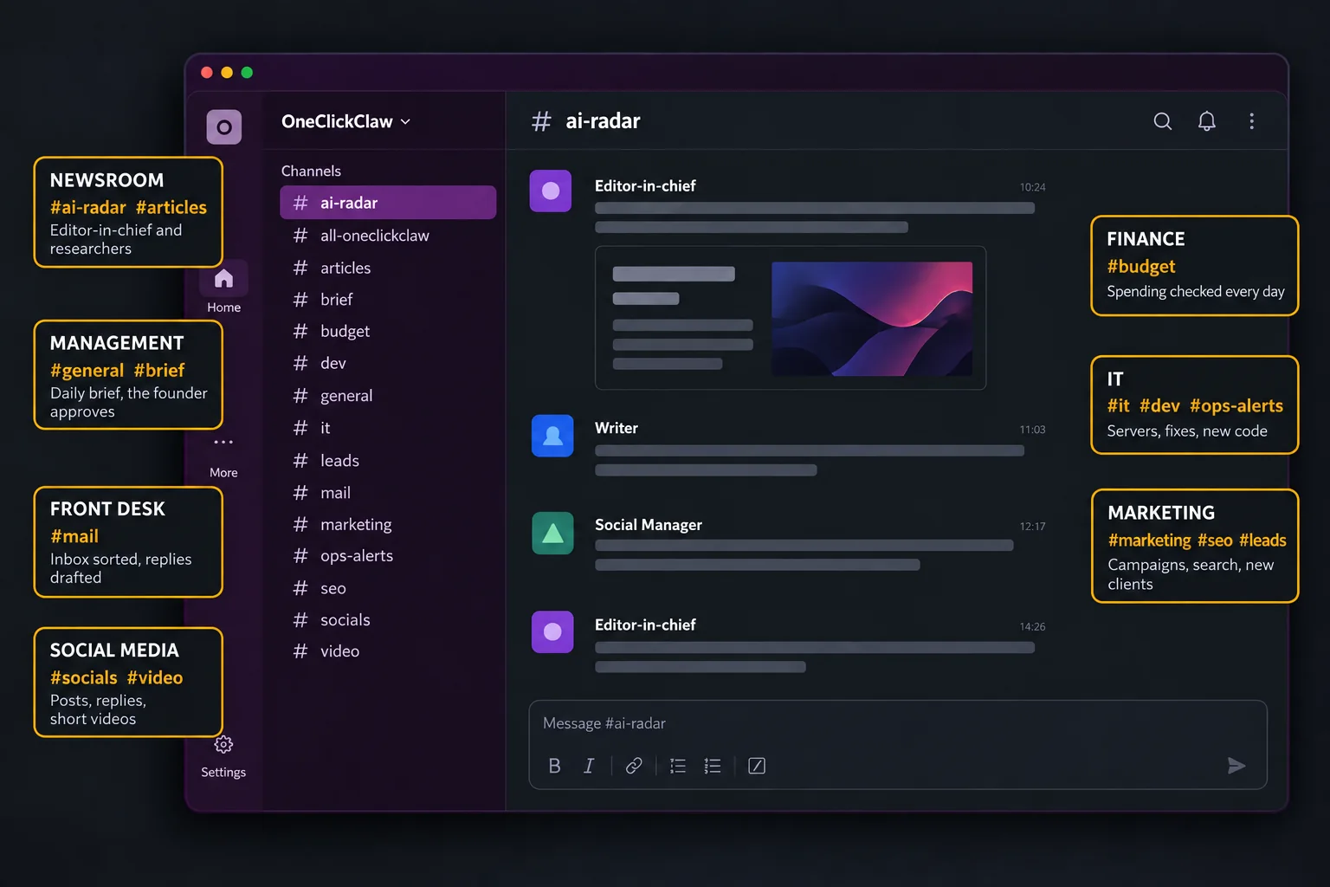Viewport: 1330px width, 887px height.
Task: Click the Writer's blue avatar
Action: click(552, 436)
